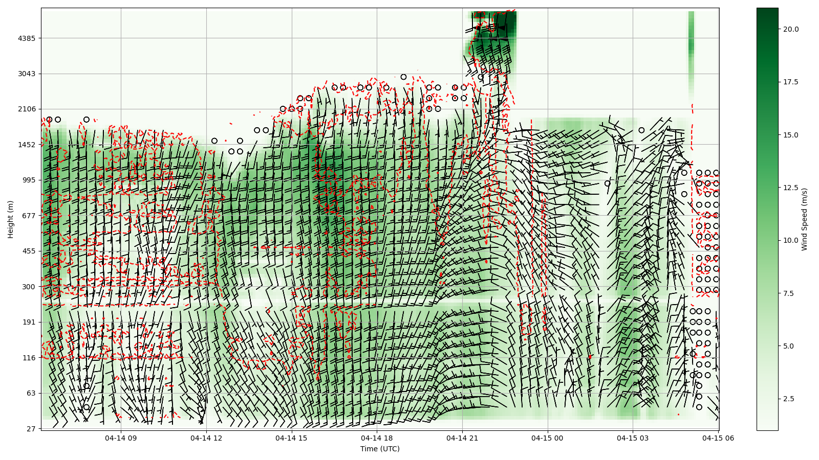Viewport: 819px width, 460px height.
Task: Click the 2.5 colorbar tick label
Action: pos(789,399)
